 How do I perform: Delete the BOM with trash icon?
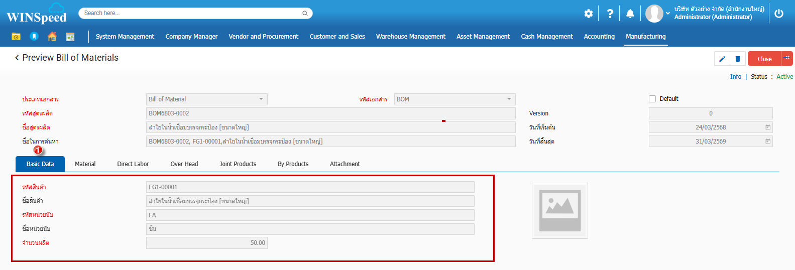coord(738,59)
